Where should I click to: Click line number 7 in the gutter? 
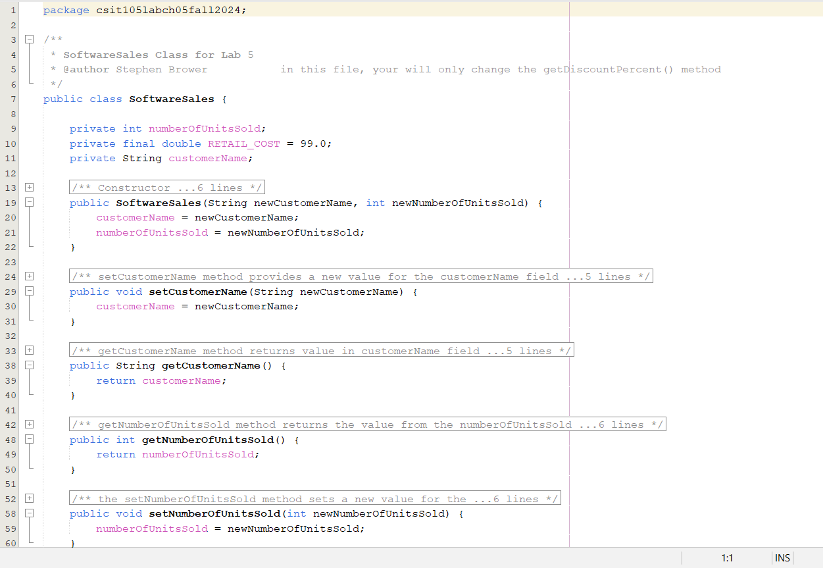pos(14,99)
